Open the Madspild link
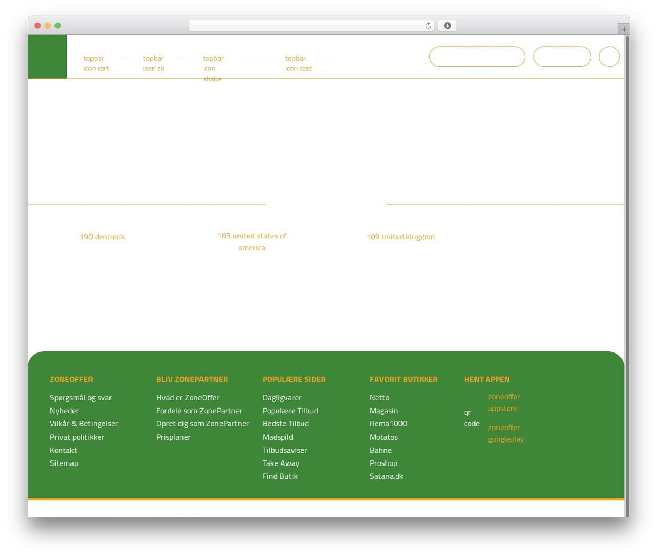Viewport: 658px width, 557px height. coord(278,437)
